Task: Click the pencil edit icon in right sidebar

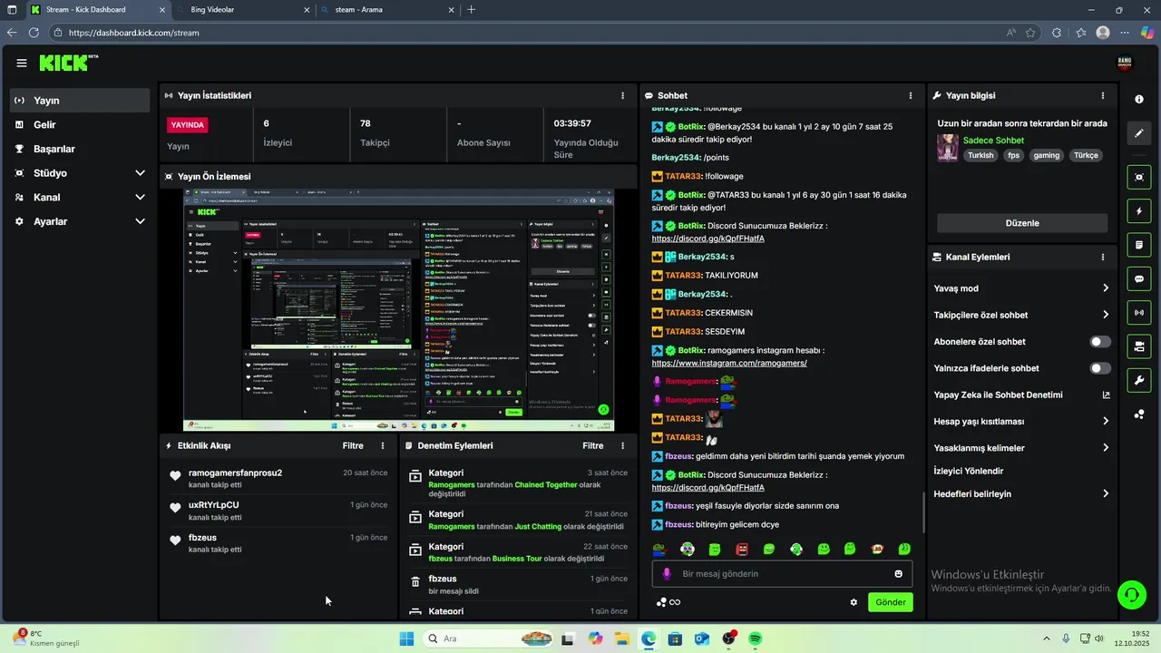Action: point(1139,133)
